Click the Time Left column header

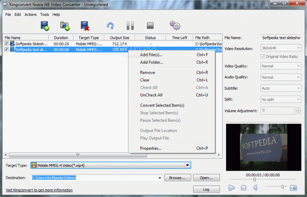[180, 37]
